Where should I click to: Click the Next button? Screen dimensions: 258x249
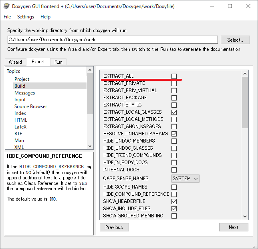click(234, 227)
